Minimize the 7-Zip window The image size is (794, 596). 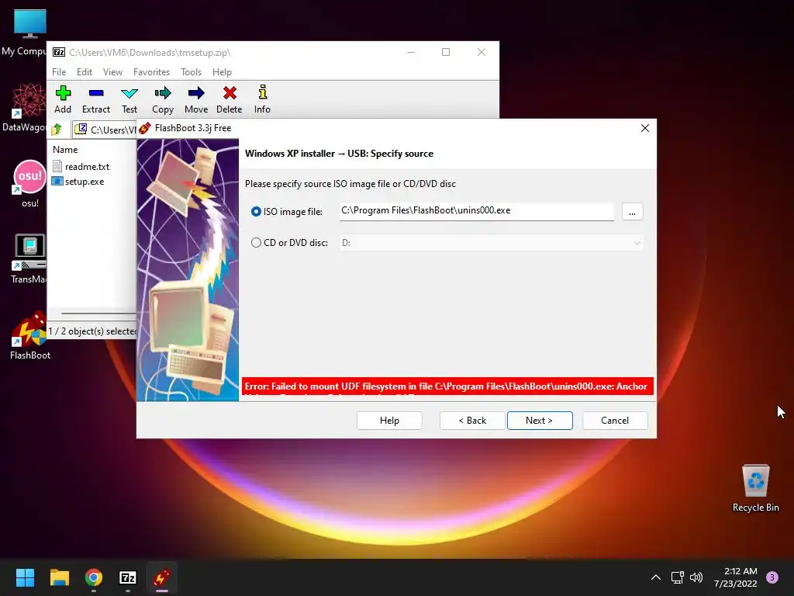tap(411, 52)
